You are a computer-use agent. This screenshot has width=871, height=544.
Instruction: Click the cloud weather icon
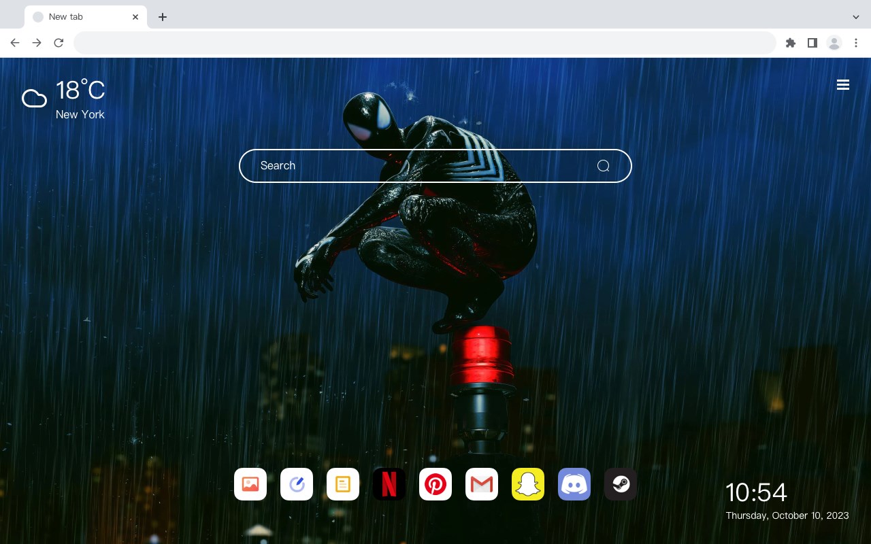point(34,99)
